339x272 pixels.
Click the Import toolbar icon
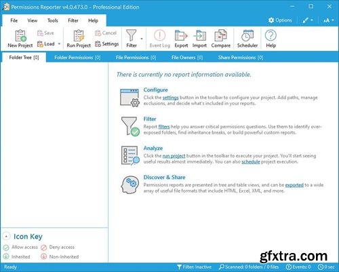pyautogui.click(x=199, y=39)
